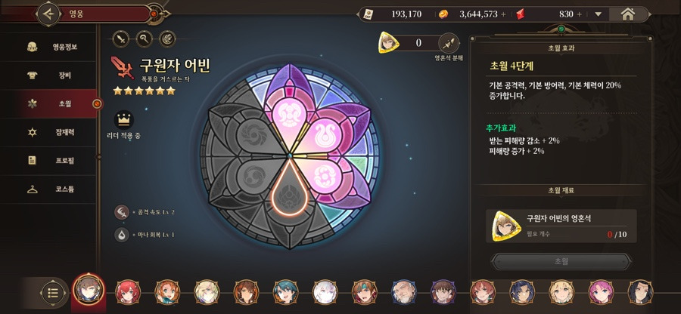The image size is (681, 314).
Task: Open the 영웅정보 menu tab
Action: coord(48,47)
